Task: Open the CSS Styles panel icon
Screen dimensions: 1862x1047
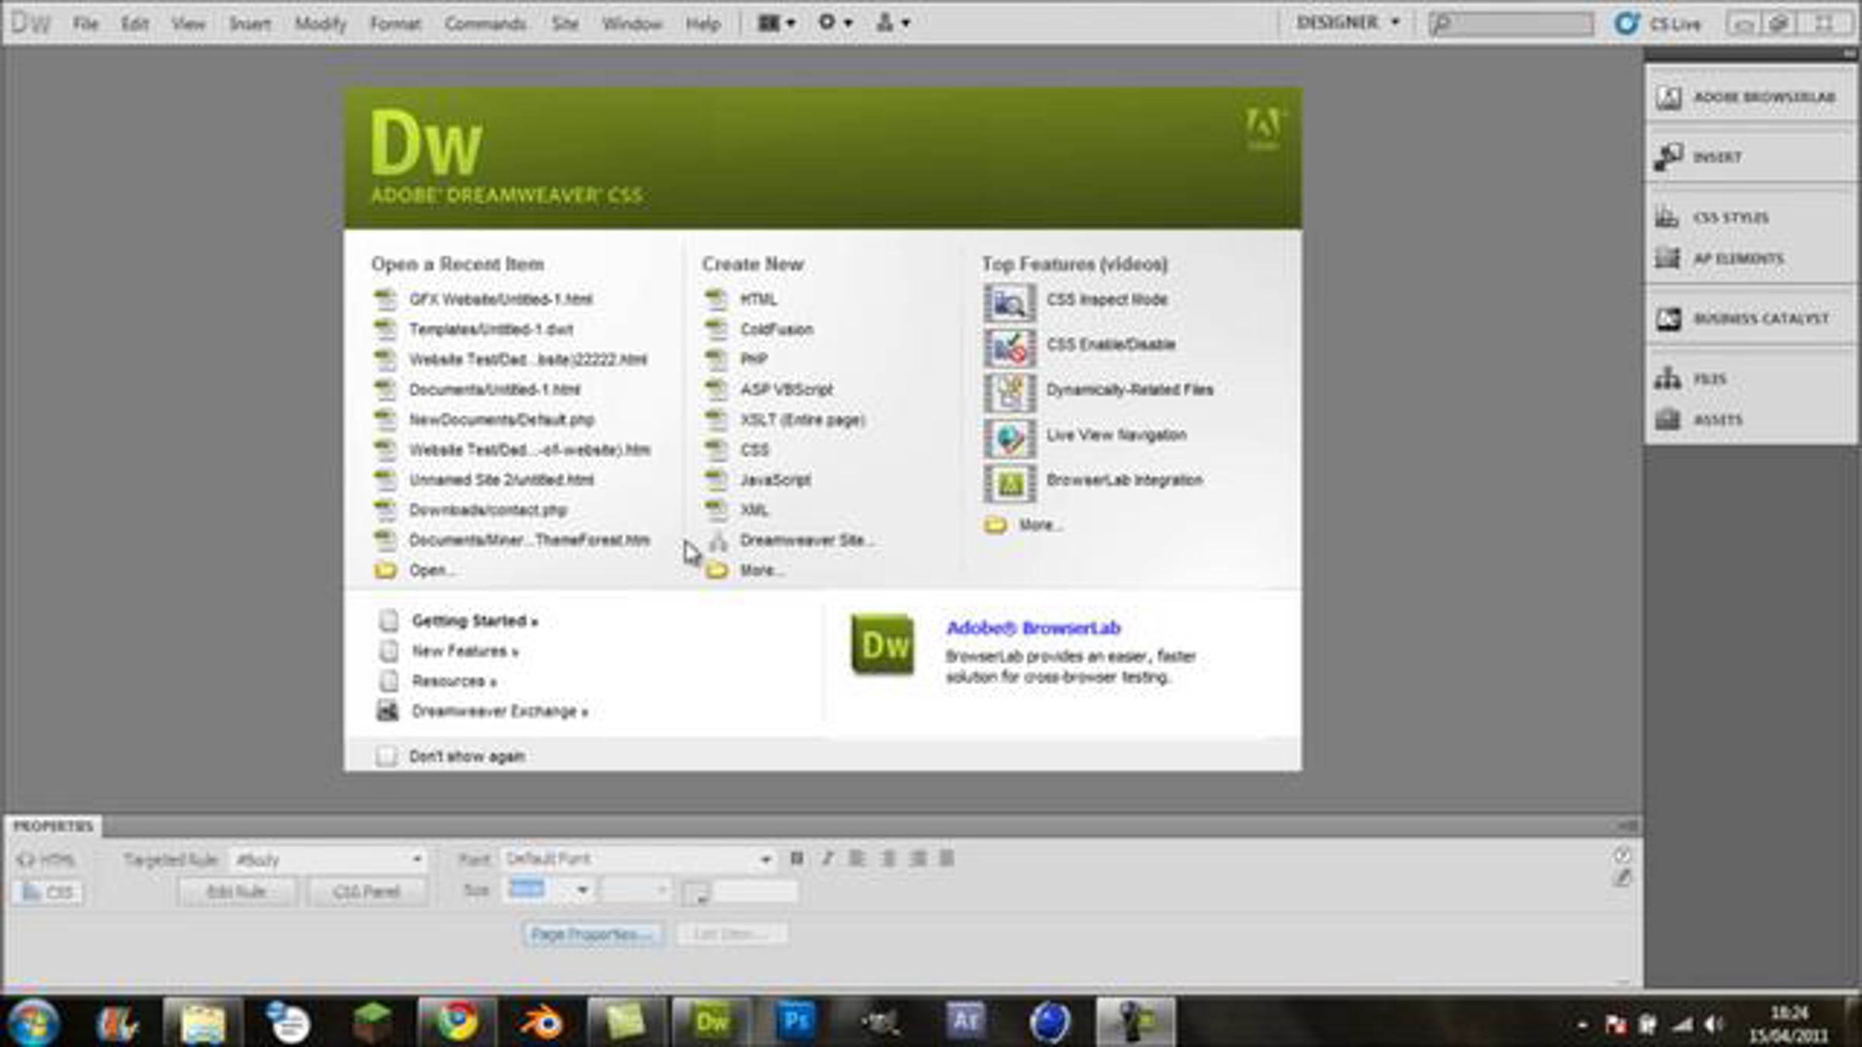Action: (x=1666, y=218)
